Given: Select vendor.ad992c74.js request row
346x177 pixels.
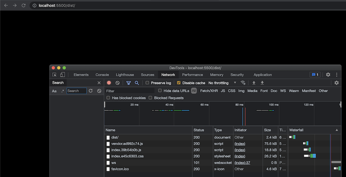Looking at the screenshot, I should click(x=222, y=144).
